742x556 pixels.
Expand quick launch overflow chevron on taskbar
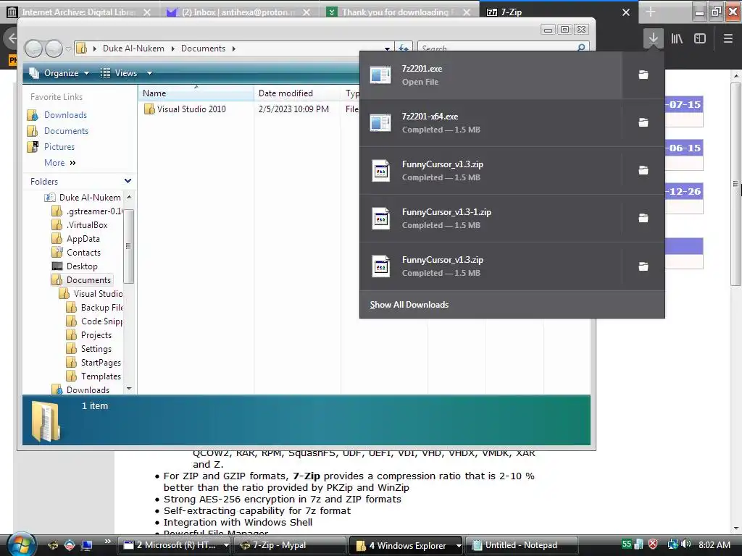(x=107, y=542)
